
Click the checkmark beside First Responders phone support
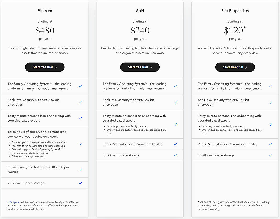(271, 144)
